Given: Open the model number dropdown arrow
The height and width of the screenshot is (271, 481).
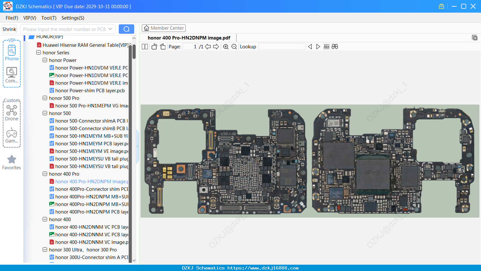Looking at the screenshot, I should (110, 29).
